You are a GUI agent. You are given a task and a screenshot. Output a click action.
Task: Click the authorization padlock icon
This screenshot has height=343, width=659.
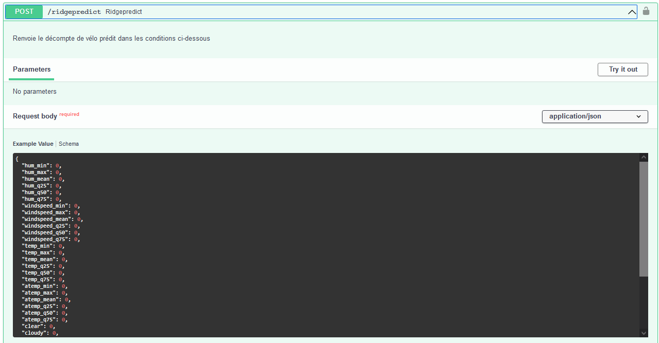[646, 11]
